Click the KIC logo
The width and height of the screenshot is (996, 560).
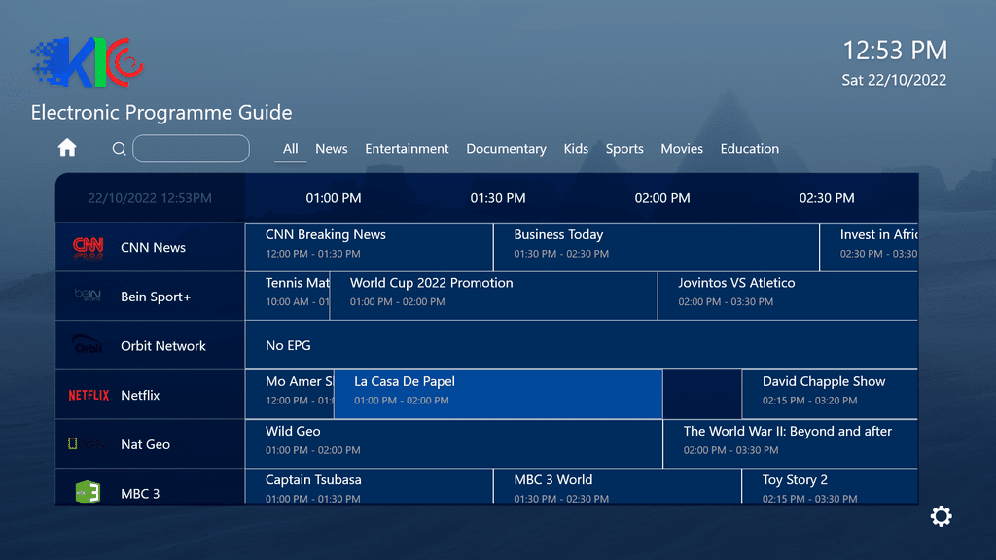(87, 62)
